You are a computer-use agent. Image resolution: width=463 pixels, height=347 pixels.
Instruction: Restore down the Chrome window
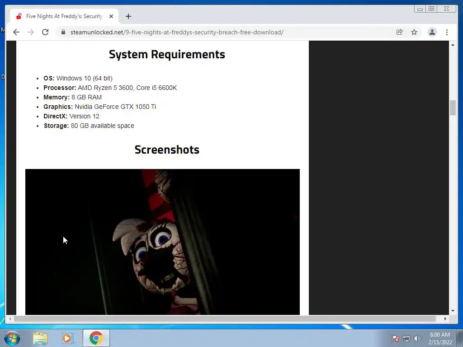point(431,9)
